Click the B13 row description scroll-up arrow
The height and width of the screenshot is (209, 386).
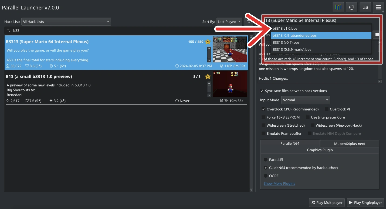pyautogui.click(x=209, y=83)
